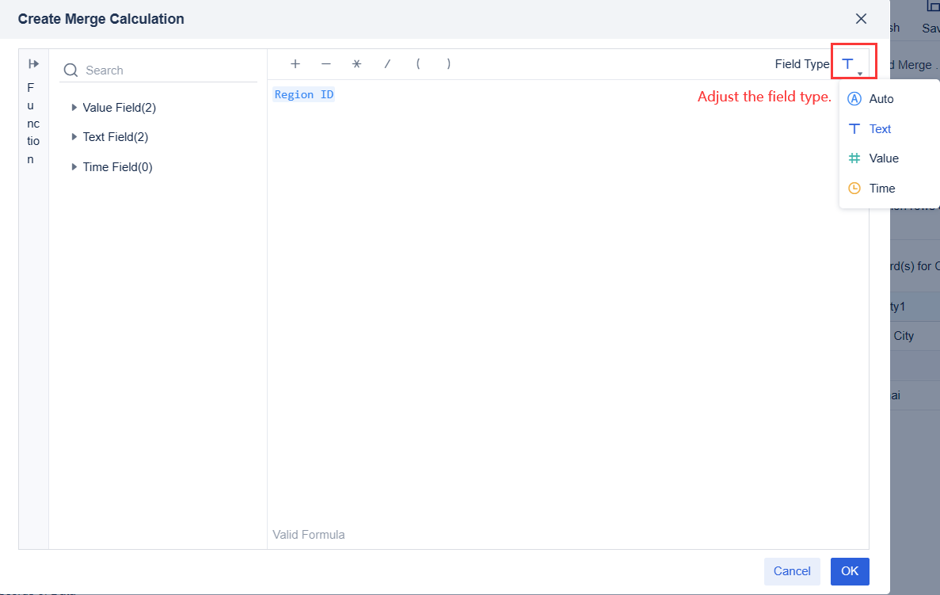Click the search magnifier icon

tap(70, 70)
